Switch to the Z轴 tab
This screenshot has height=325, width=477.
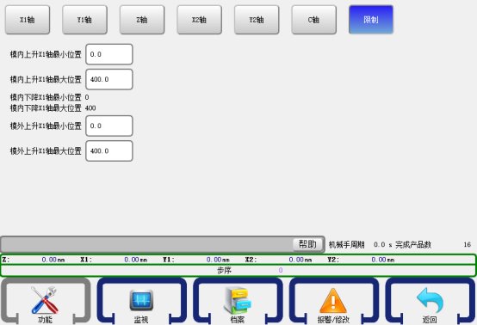click(x=142, y=20)
